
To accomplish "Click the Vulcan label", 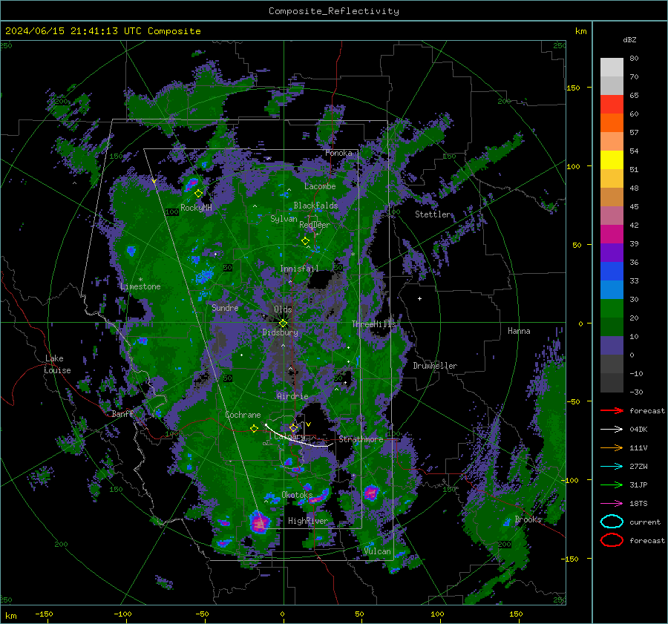I will (377, 551).
